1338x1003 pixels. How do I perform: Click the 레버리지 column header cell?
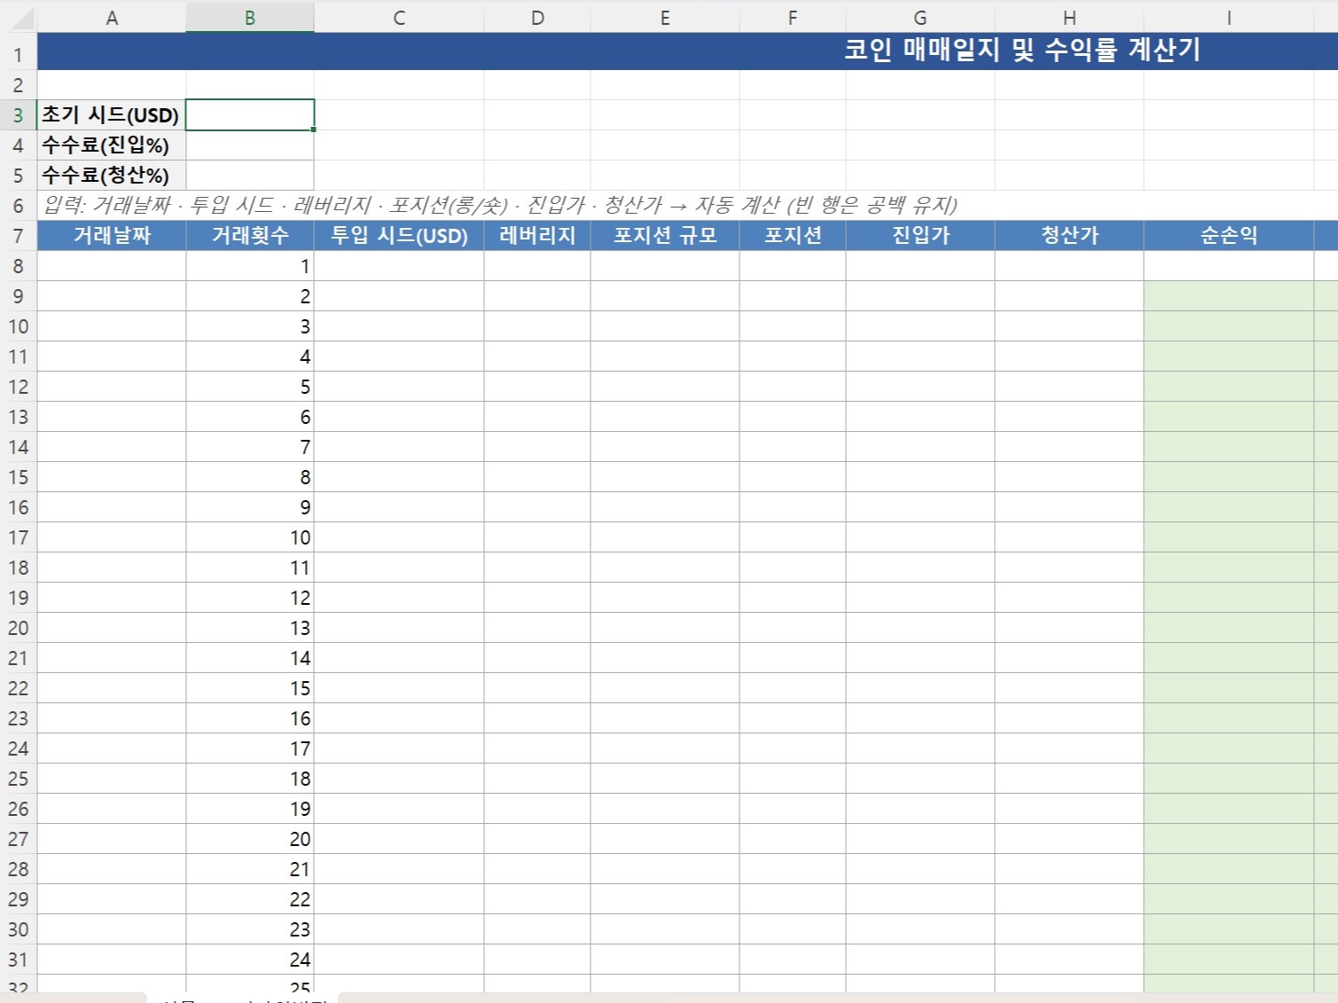tap(537, 236)
